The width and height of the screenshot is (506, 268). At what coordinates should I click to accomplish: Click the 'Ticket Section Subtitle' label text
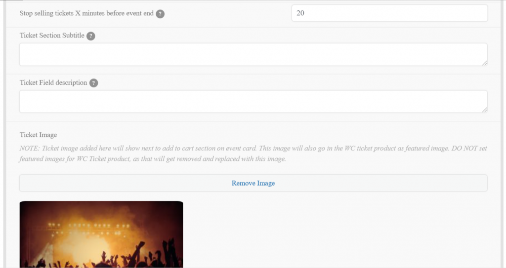pyautogui.click(x=52, y=36)
